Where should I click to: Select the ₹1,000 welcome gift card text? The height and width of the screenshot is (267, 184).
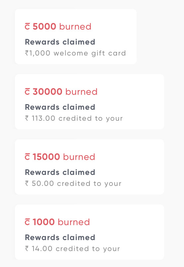point(76,53)
